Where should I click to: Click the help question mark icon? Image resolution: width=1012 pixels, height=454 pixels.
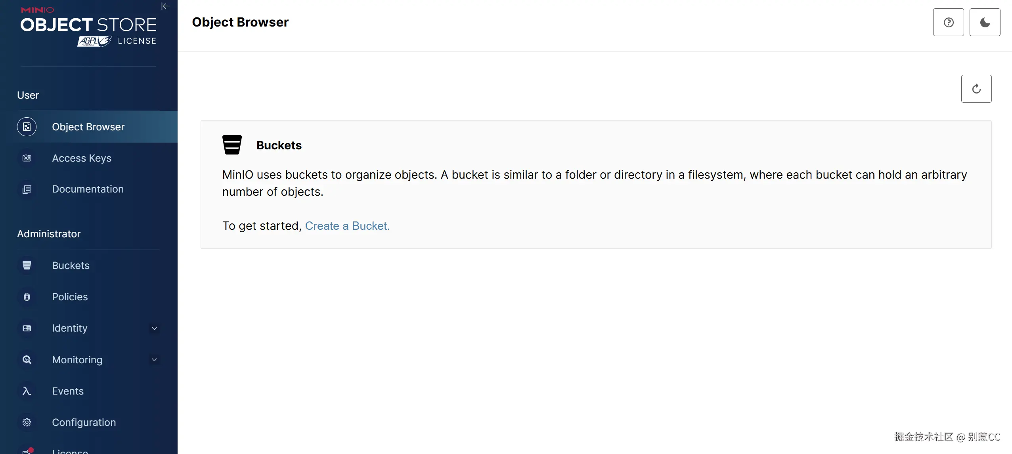pos(948,22)
